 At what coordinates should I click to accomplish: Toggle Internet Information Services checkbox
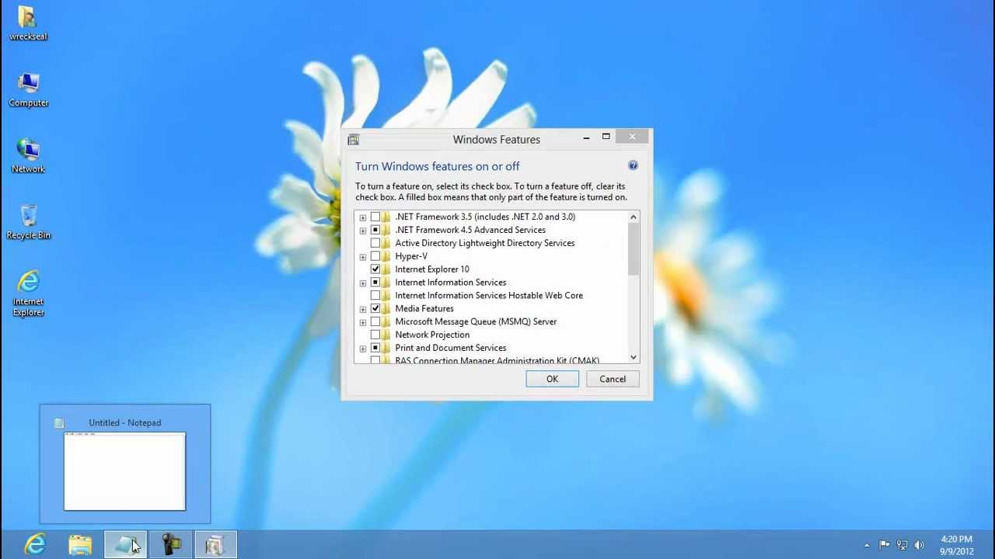tap(375, 283)
